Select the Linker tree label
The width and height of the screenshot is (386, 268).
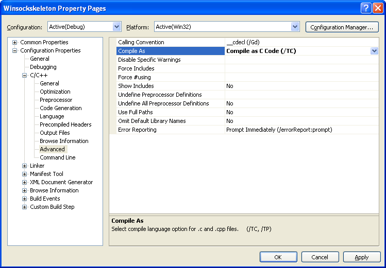37,166
